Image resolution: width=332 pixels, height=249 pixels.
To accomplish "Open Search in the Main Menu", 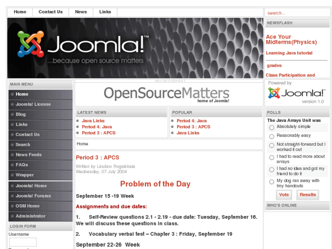I will point(41,145).
